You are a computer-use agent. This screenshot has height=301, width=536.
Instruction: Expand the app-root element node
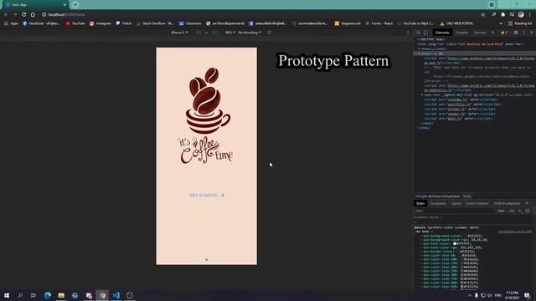pyautogui.click(x=422, y=94)
